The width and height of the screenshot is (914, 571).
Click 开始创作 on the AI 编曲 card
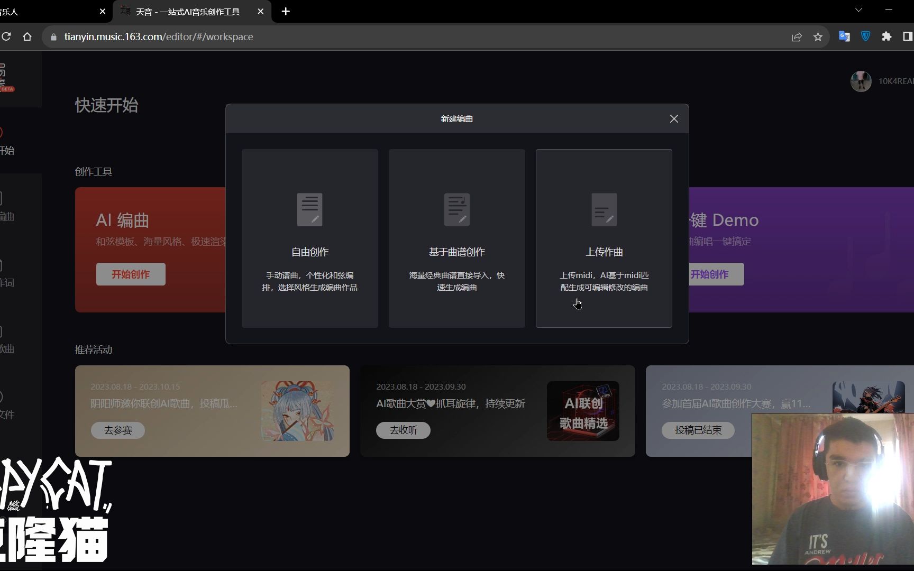click(x=131, y=274)
